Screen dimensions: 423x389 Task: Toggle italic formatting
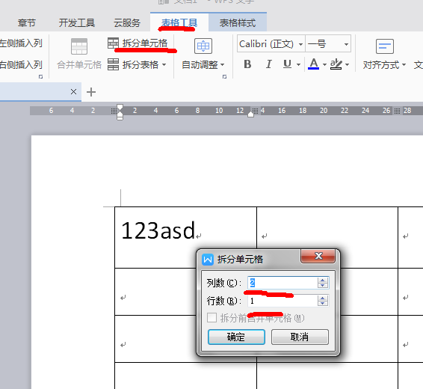point(268,64)
